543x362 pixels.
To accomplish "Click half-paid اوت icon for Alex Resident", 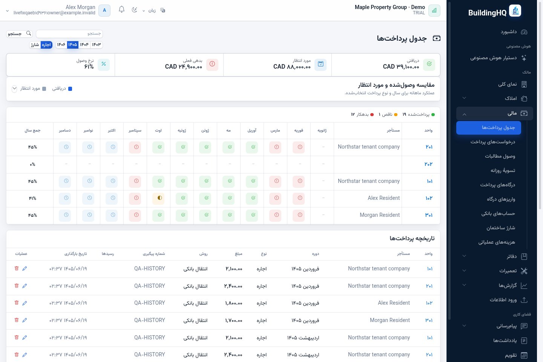I will click(158, 198).
